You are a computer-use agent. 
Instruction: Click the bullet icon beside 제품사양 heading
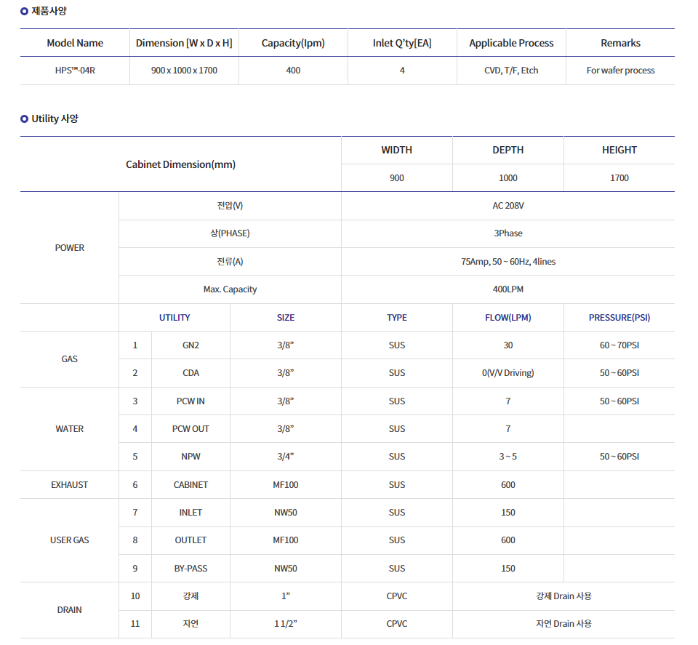point(24,12)
